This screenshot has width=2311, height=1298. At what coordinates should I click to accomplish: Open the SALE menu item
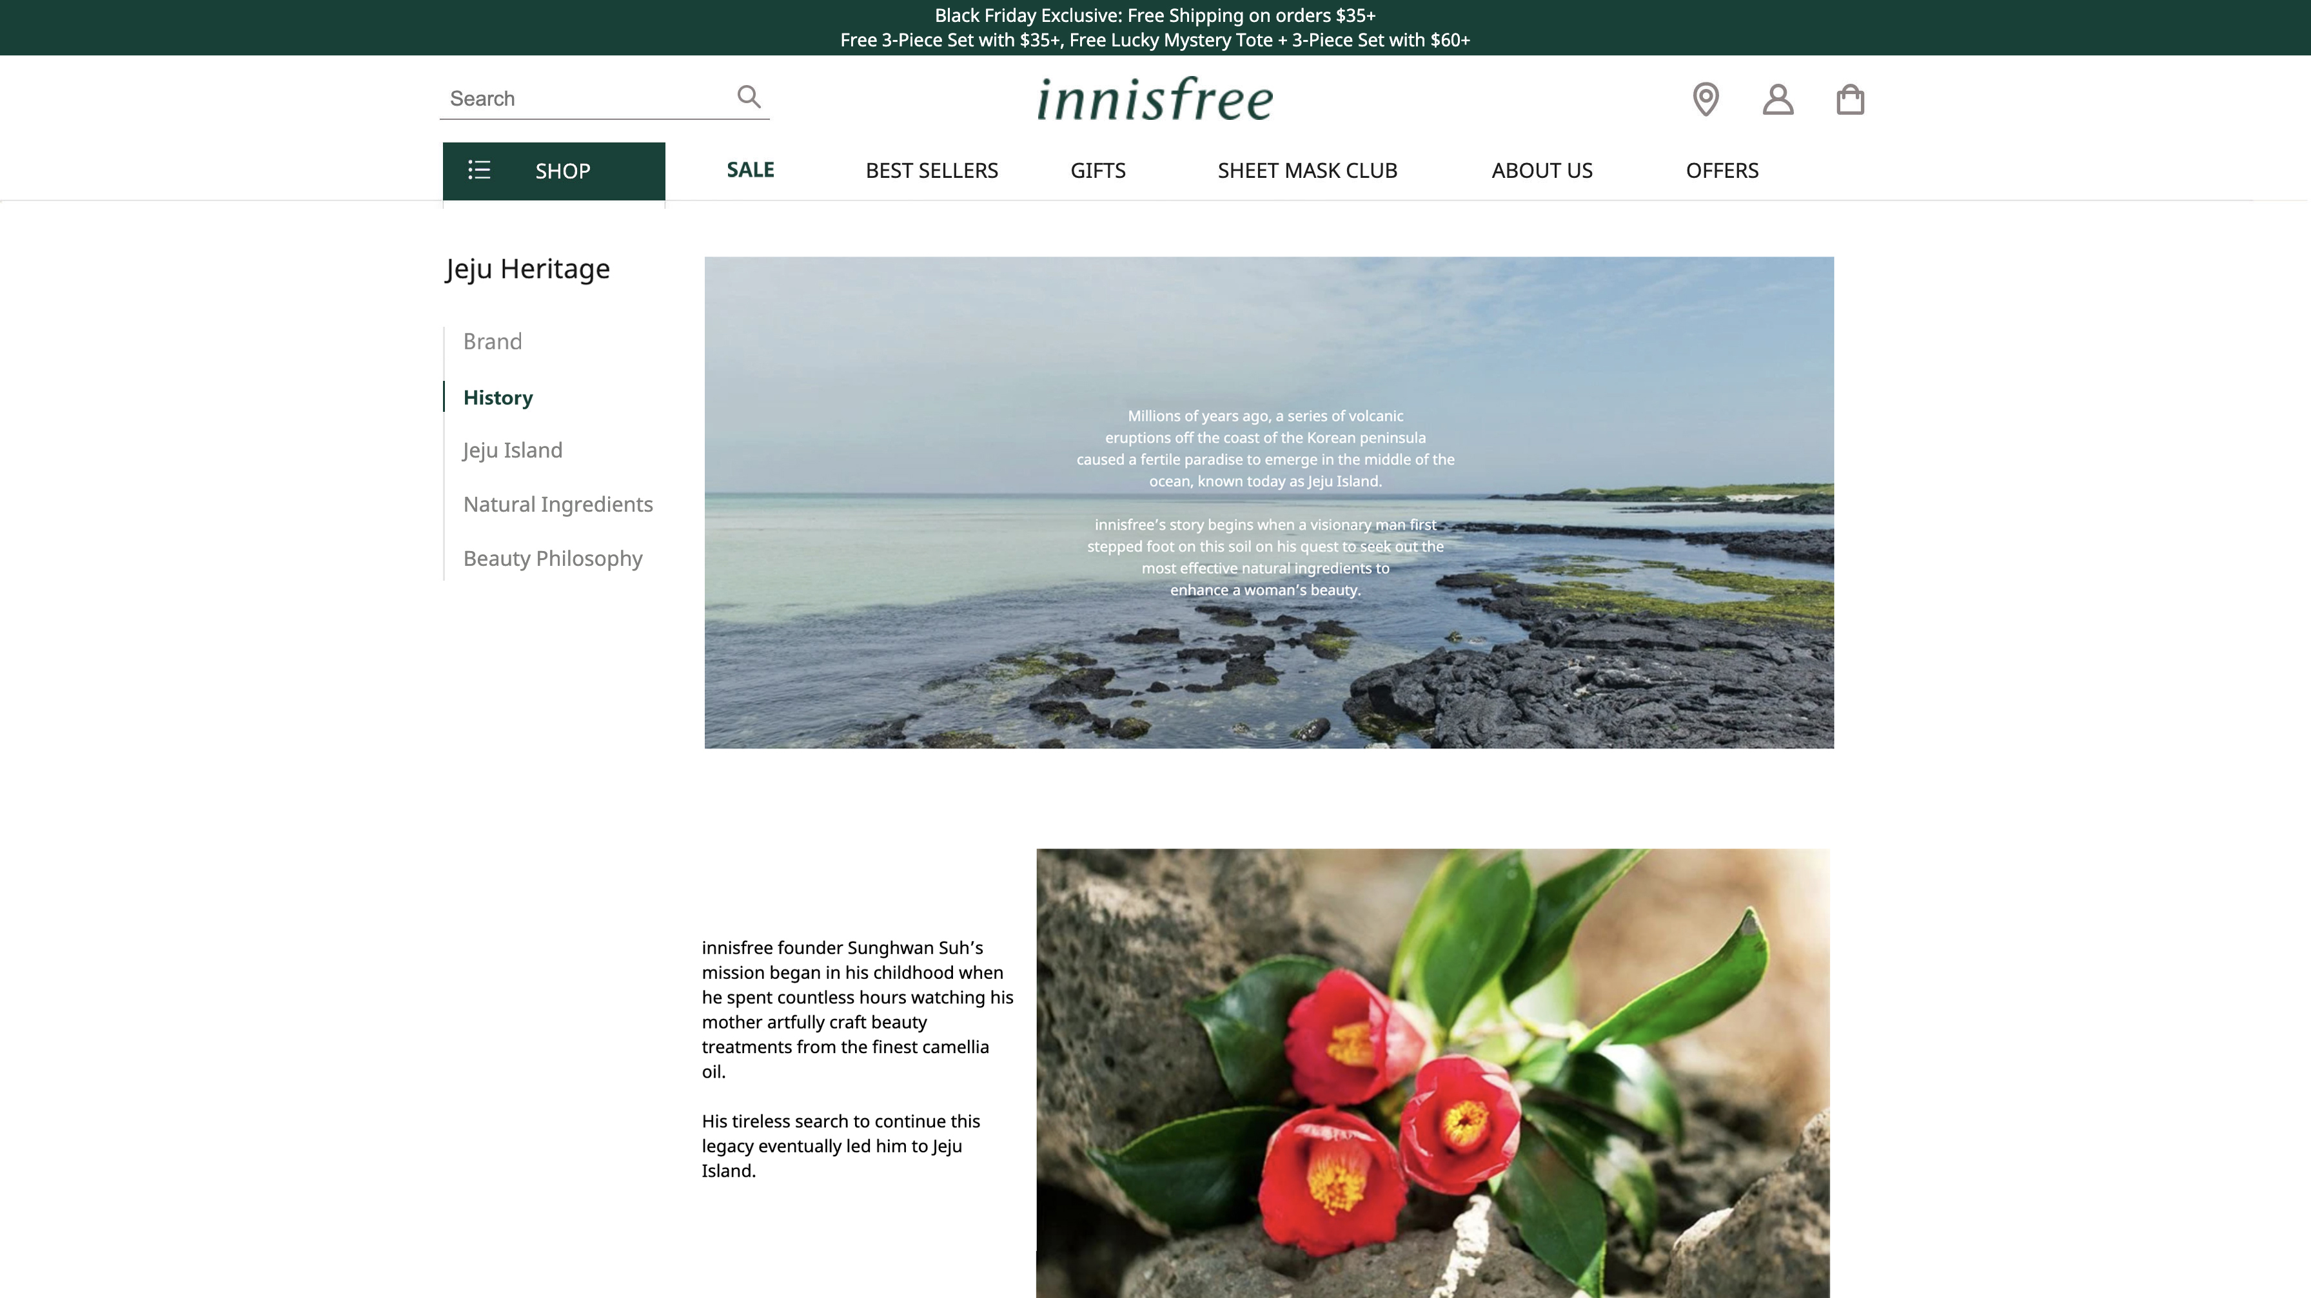(750, 170)
